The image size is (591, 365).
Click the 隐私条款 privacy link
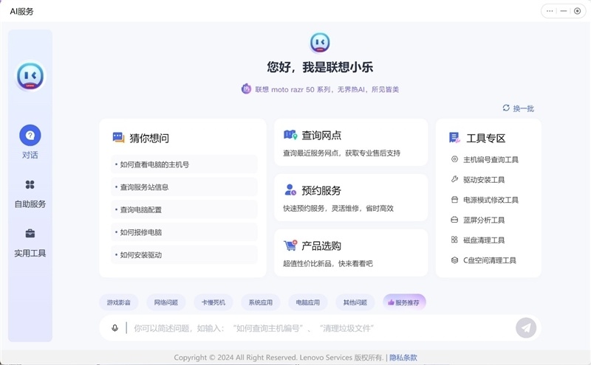403,358
